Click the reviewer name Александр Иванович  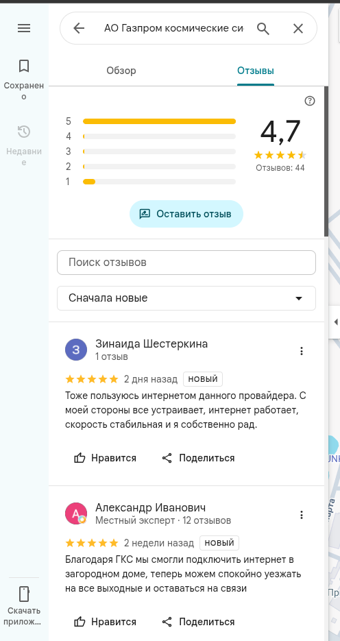[150, 508]
